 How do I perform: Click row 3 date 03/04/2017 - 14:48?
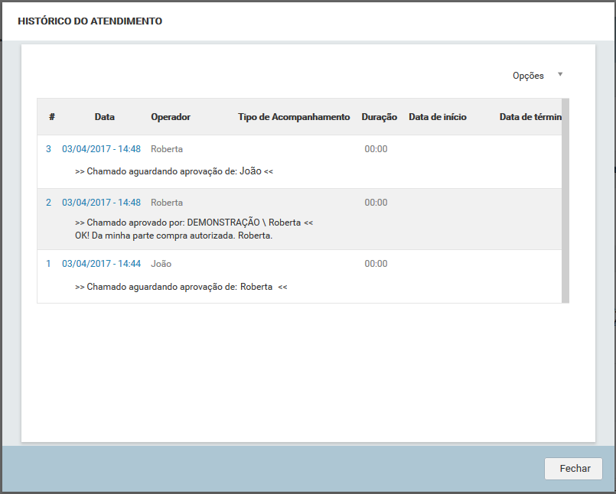point(101,149)
